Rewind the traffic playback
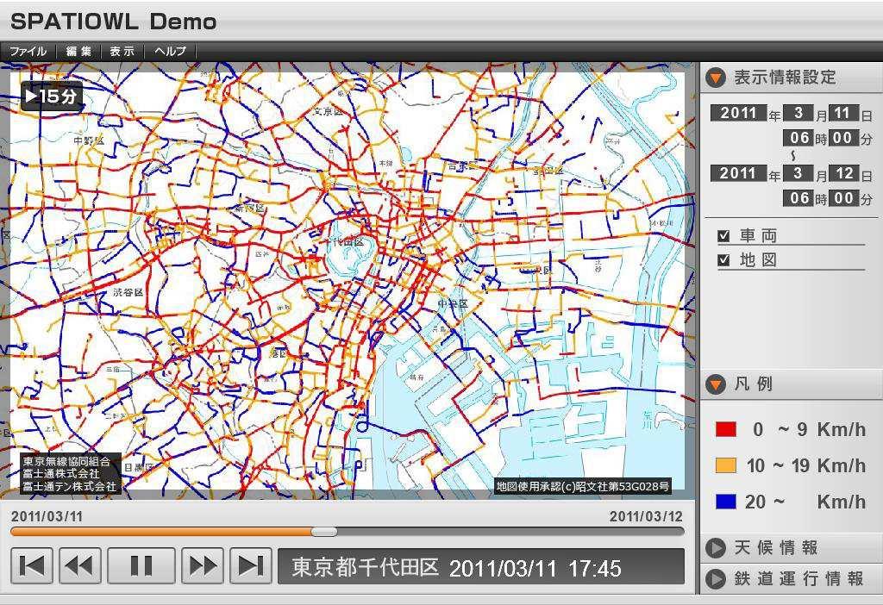 [80, 565]
